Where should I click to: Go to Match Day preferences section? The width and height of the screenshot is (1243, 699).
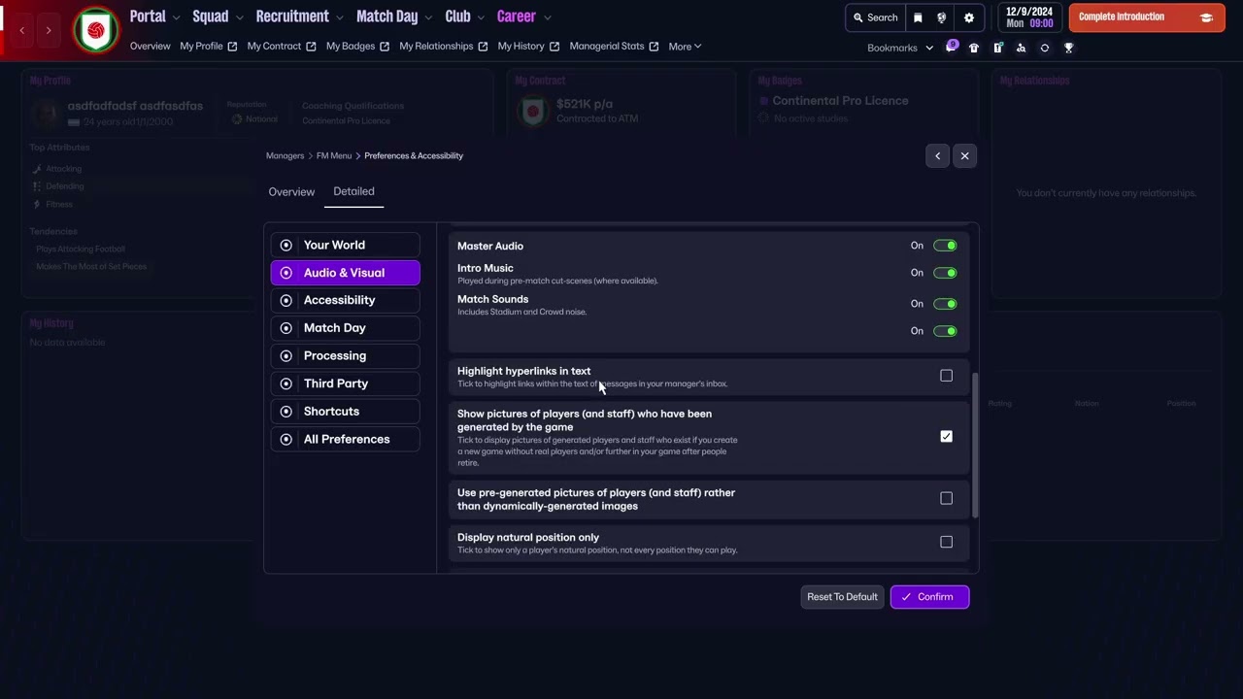point(345,328)
